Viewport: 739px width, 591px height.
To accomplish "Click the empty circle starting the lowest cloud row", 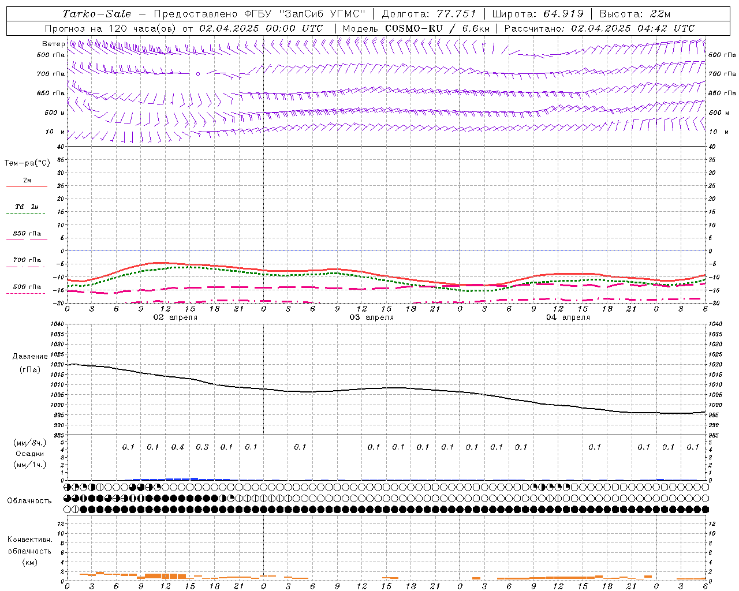I will click(68, 510).
